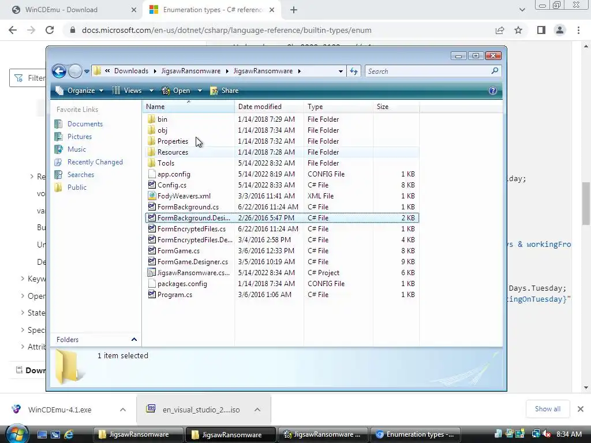
Task: Expand the Folders pane chevron
Action: [x=134, y=339]
